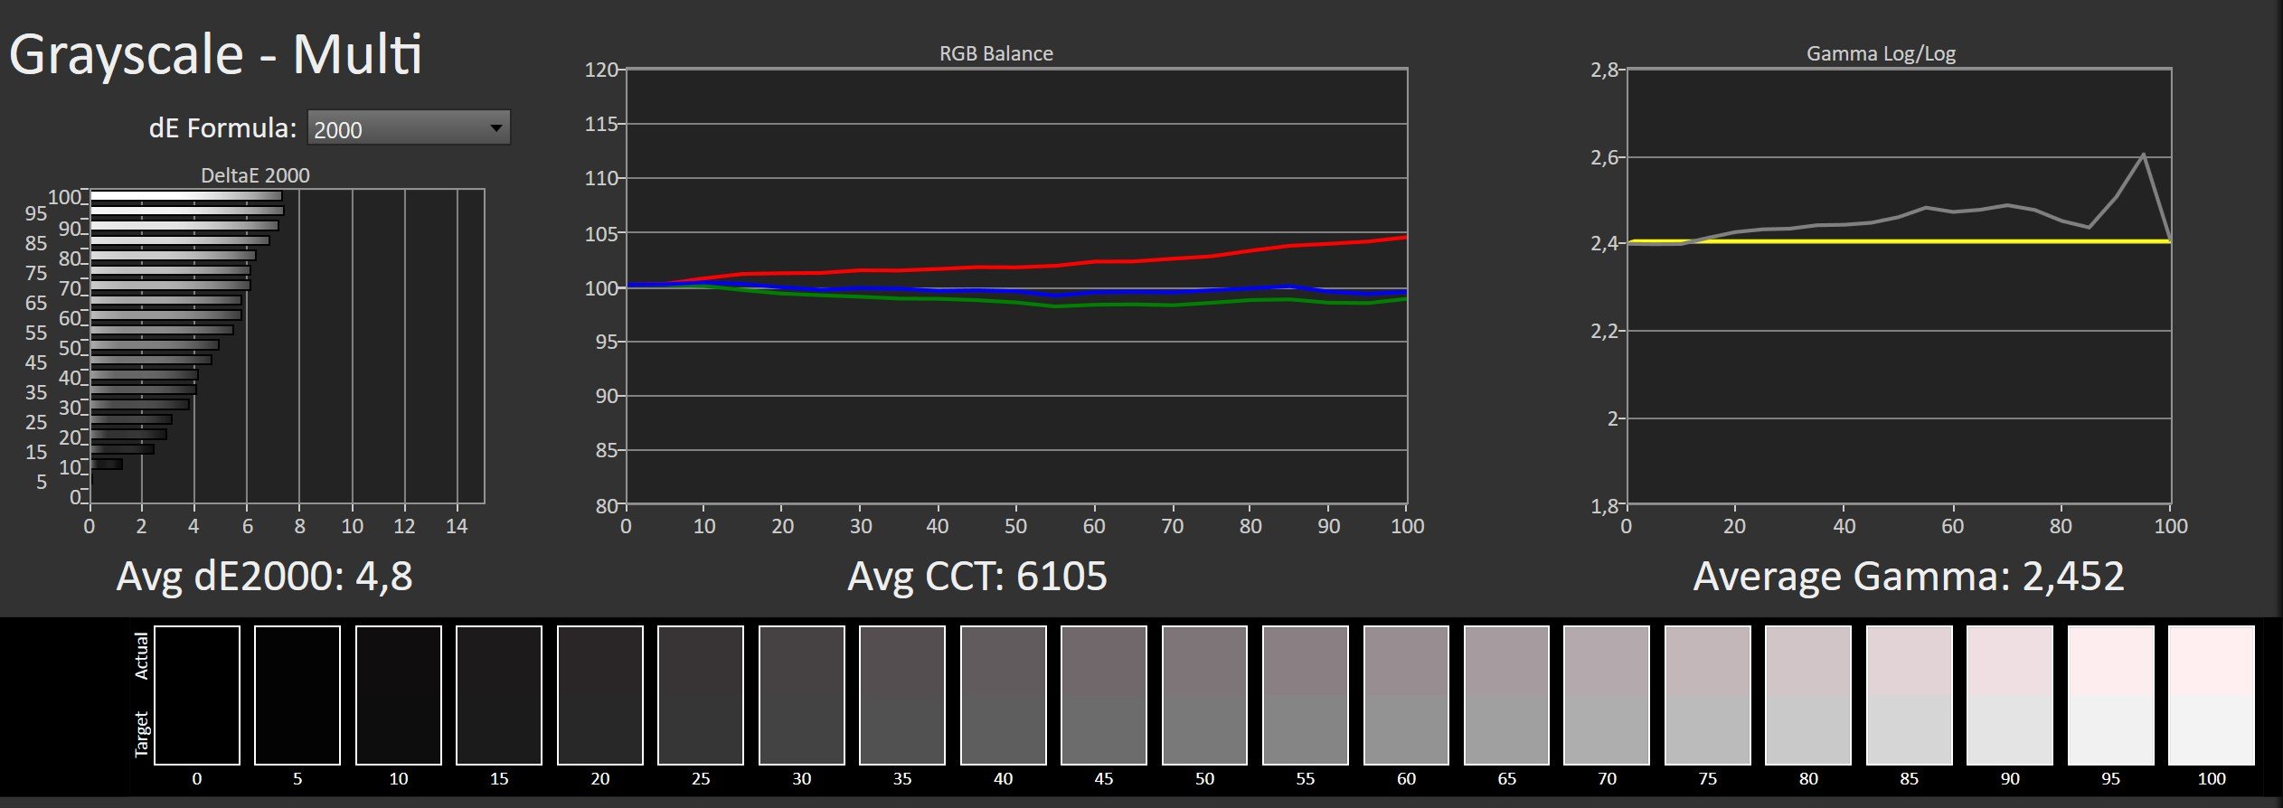
Task: Select the 45 grayscale swatch
Action: coord(1104,695)
